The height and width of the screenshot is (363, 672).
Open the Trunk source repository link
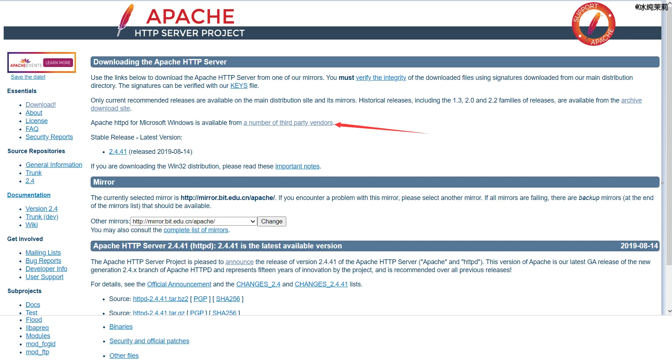point(34,173)
